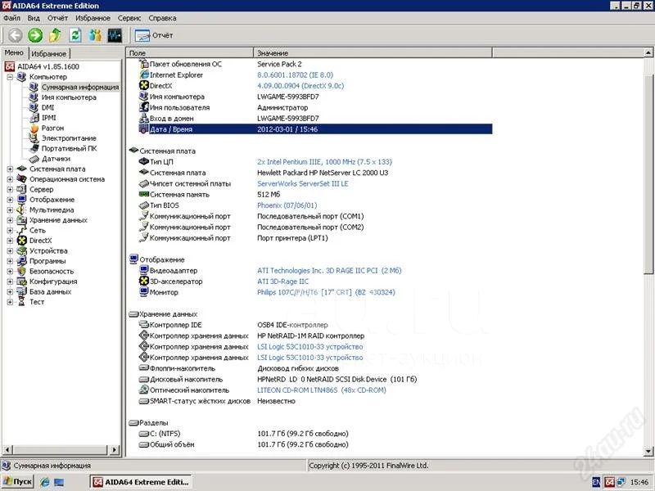Select Имя компьютера in the tree
Screen dimensions: 655x491
coord(69,97)
